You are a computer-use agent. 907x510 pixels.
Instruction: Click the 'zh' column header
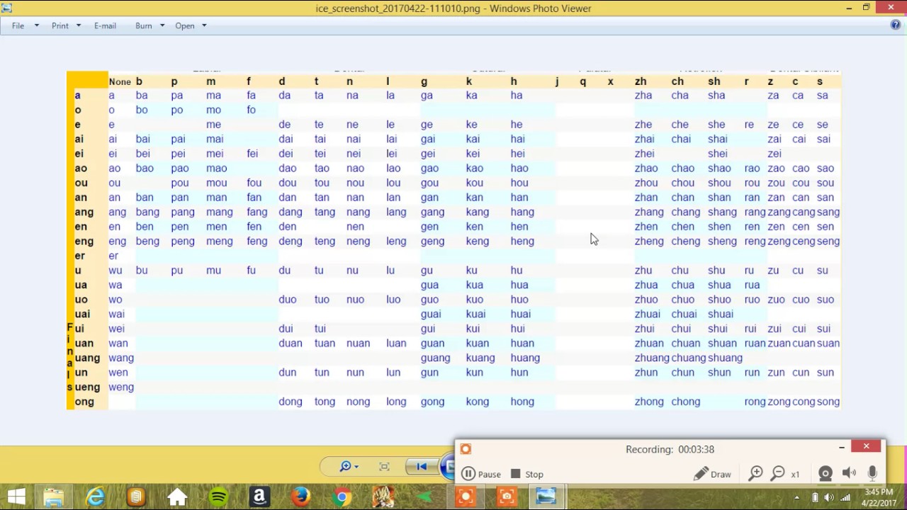(641, 81)
